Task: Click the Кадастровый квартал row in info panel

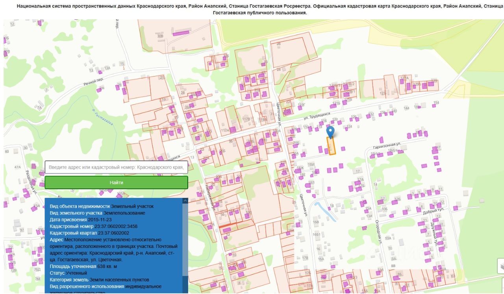Action: (89, 233)
